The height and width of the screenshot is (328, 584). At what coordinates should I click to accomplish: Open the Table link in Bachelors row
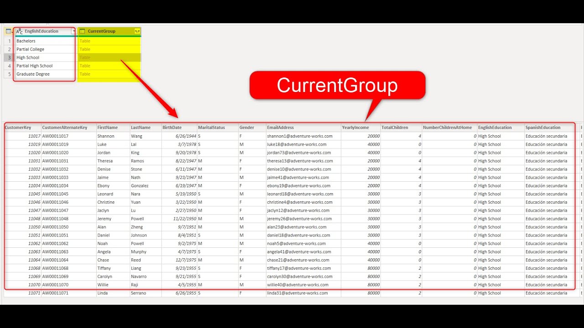pos(85,41)
